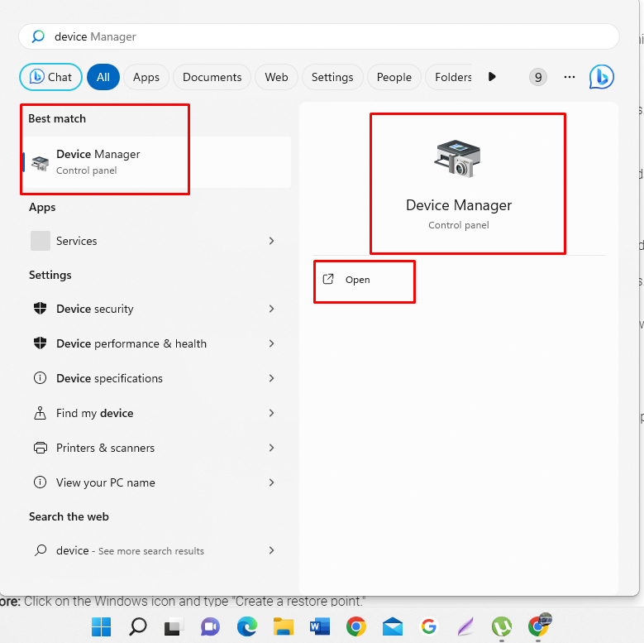Image resolution: width=644 pixels, height=643 pixels.
Task: Expand the Services result chevron
Action: click(271, 241)
